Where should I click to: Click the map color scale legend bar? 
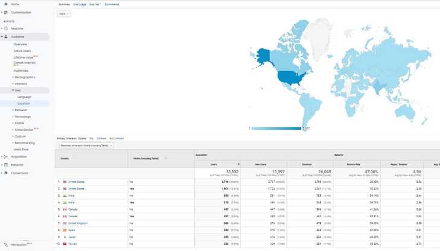click(276, 128)
